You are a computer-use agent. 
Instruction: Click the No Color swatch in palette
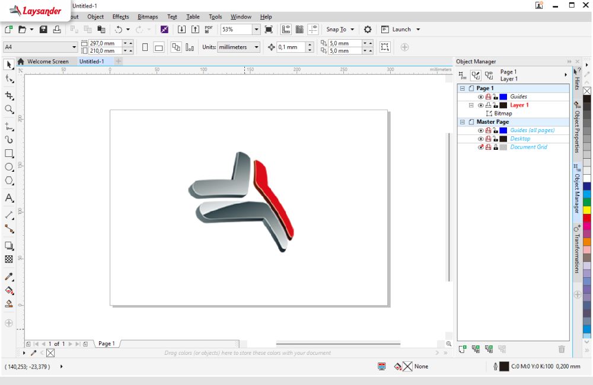[x=587, y=91]
